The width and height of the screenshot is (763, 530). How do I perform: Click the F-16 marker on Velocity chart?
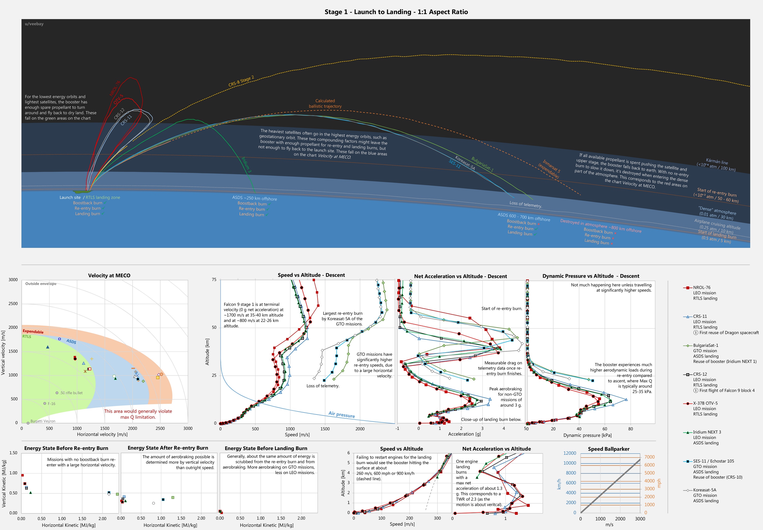click(45, 404)
